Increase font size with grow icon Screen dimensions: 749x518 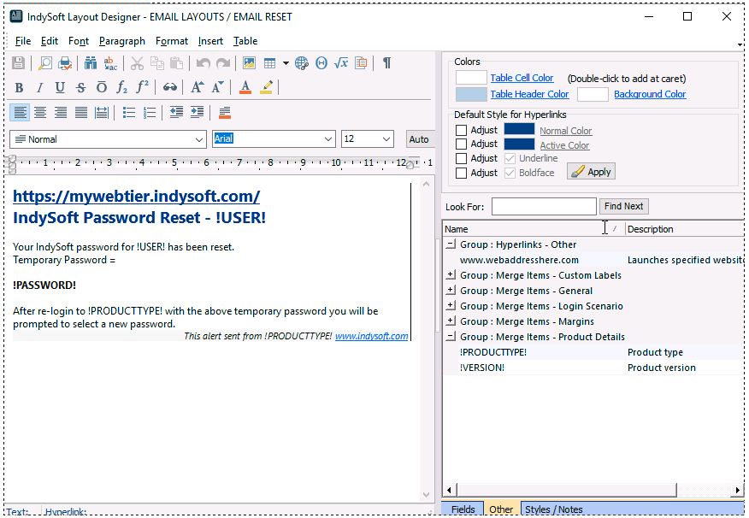pos(198,87)
